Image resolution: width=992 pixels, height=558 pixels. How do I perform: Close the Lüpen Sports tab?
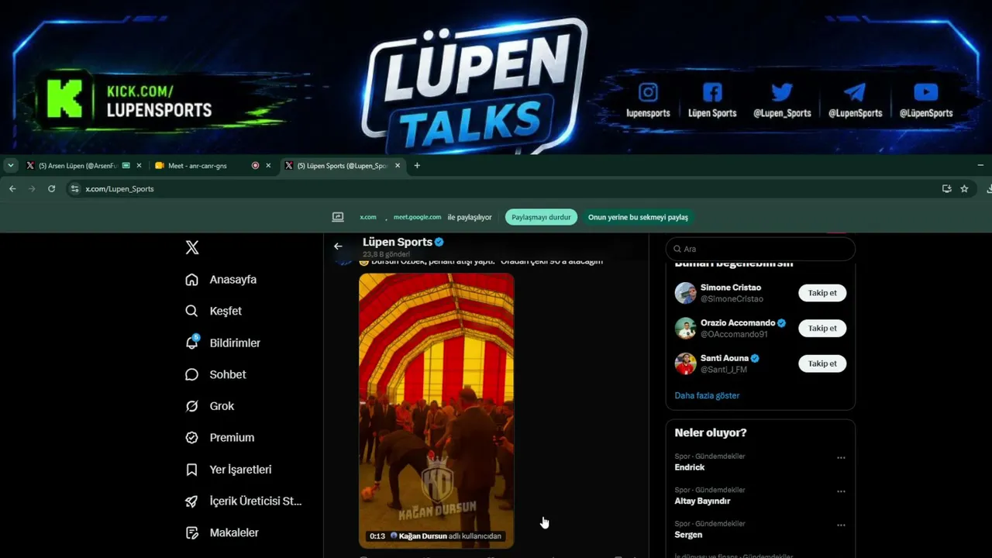[398, 166]
